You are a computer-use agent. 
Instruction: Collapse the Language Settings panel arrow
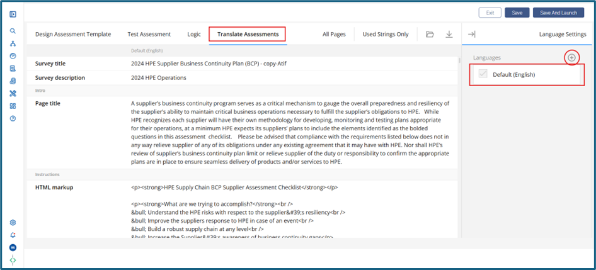coord(471,34)
